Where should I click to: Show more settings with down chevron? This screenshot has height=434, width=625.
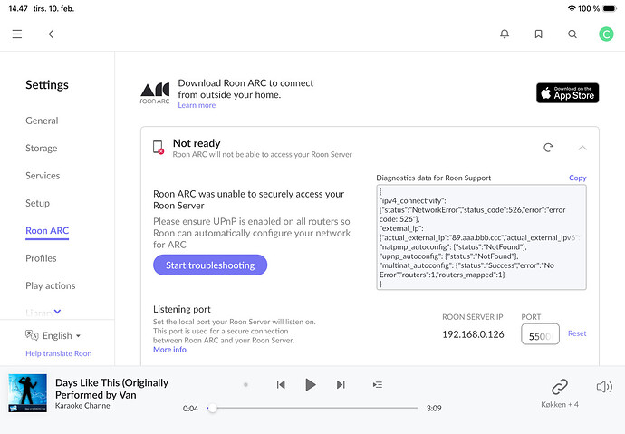[x=57, y=312]
